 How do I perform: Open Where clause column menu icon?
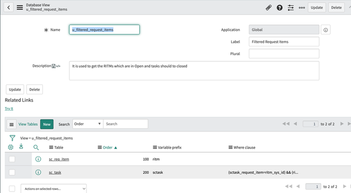tap(231, 147)
